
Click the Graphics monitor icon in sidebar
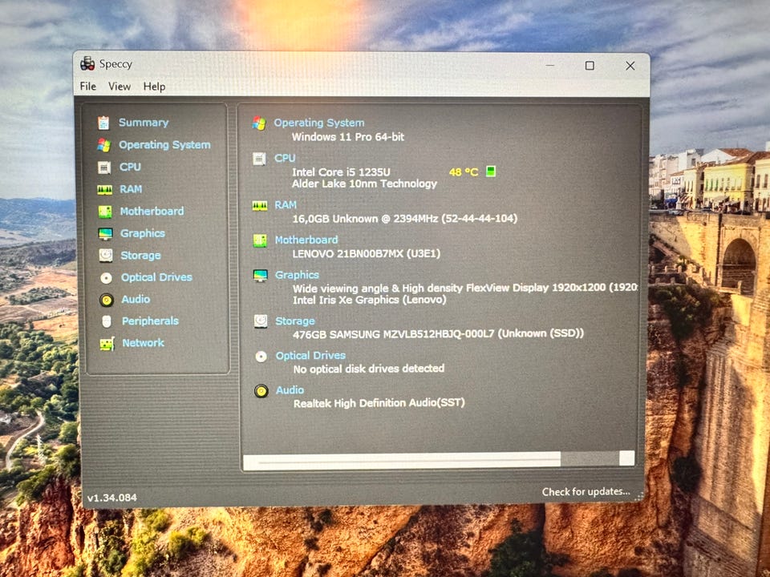click(x=105, y=233)
